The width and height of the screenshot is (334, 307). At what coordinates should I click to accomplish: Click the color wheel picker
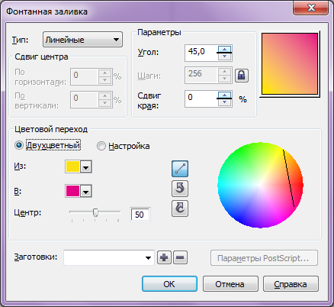(260, 185)
